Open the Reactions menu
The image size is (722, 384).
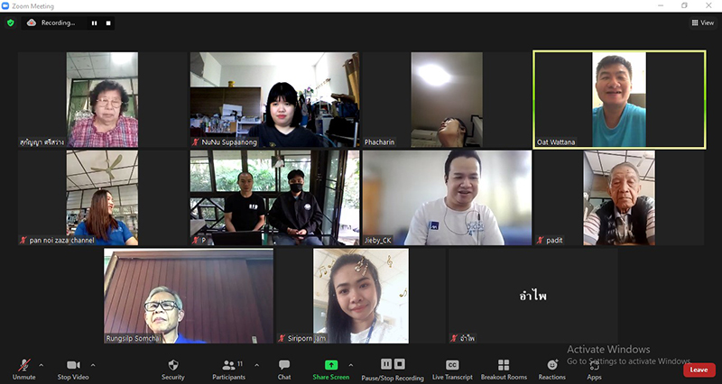[551, 370]
